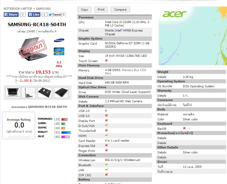The image size is (227, 184).
Task: Click the Thunderbolt red cross icon
Action: click(x=106, y=130)
